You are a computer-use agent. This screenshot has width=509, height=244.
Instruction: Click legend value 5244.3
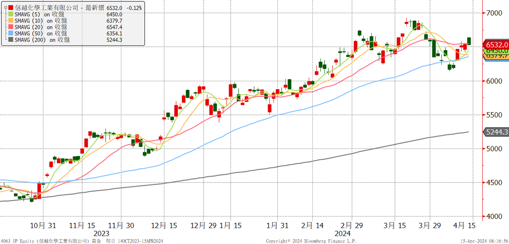pyautogui.click(x=115, y=40)
